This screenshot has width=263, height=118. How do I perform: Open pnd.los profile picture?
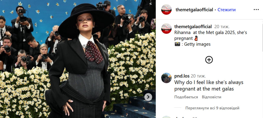[166, 78]
